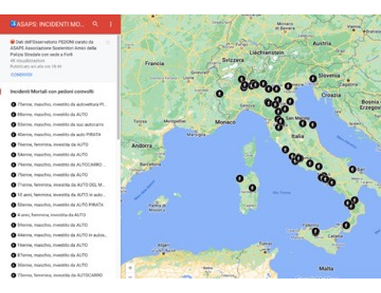Open the '4 anni, femmina' incident entry

(51, 215)
